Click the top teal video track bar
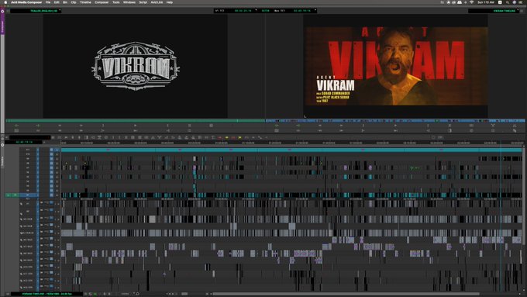 pyautogui.click(x=291, y=150)
